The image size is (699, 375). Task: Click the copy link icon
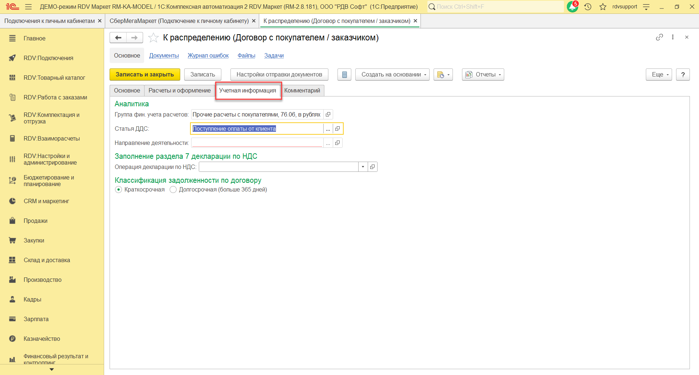[659, 37]
